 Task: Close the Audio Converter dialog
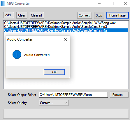(65, 39)
